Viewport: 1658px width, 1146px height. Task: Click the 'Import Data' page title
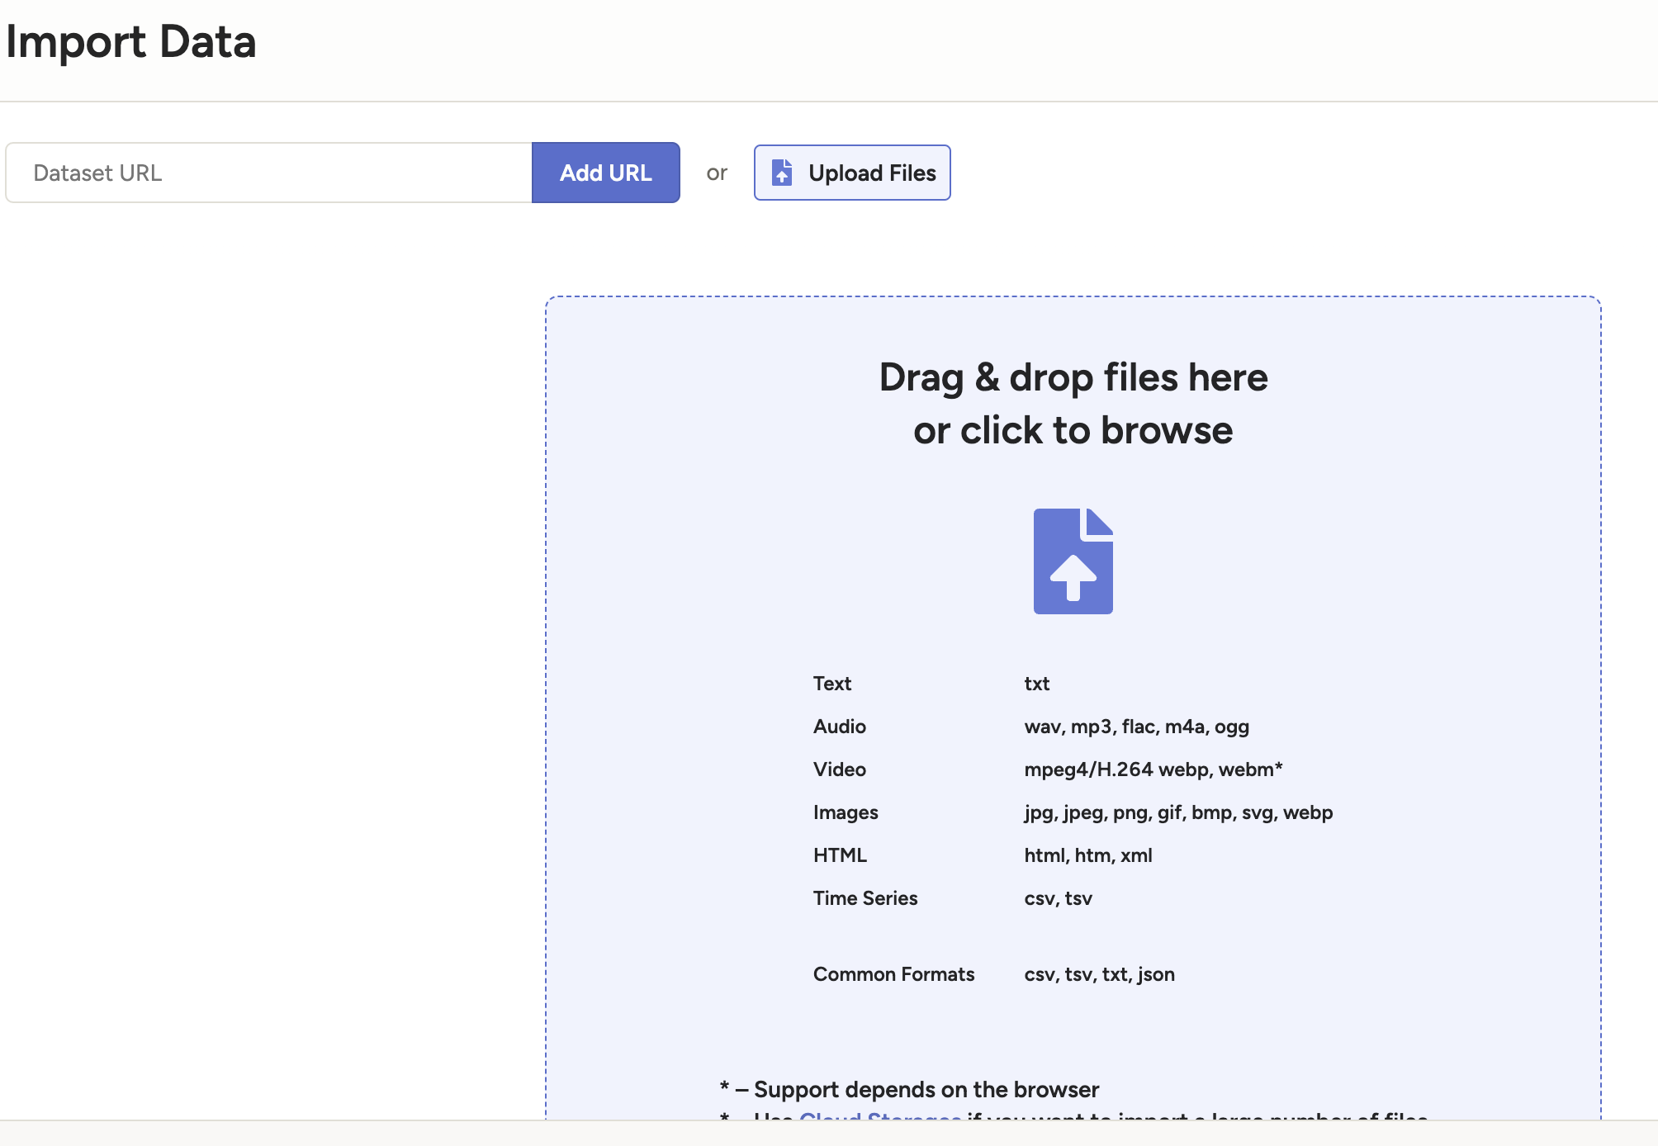click(131, 41)
